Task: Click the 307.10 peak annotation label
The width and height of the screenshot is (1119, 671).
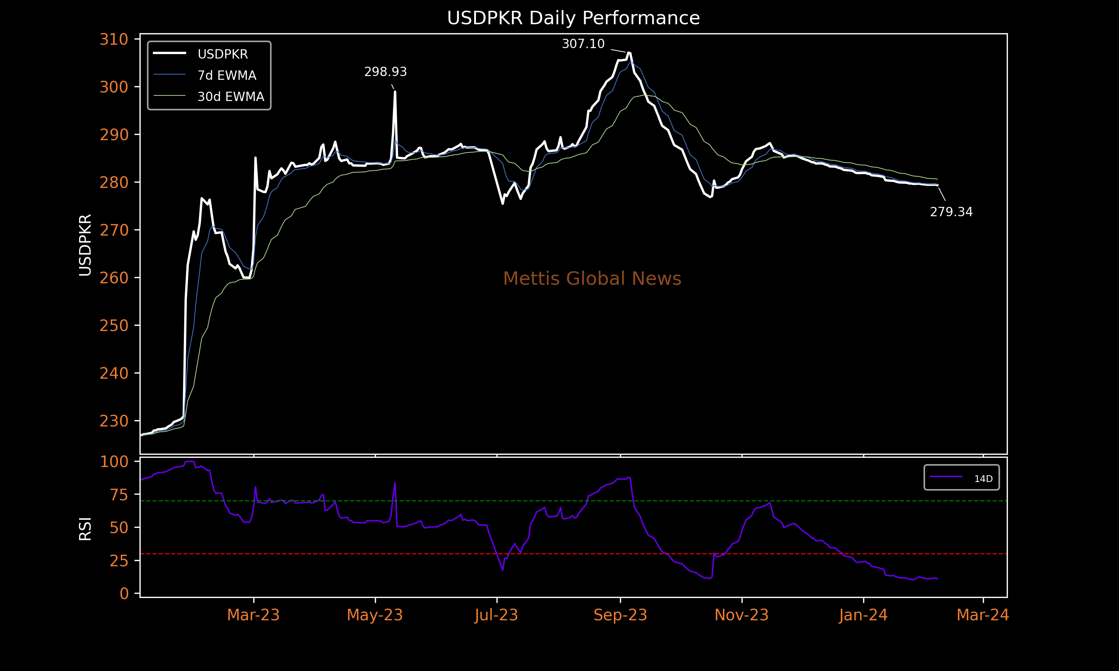Action: pos(583,44)
